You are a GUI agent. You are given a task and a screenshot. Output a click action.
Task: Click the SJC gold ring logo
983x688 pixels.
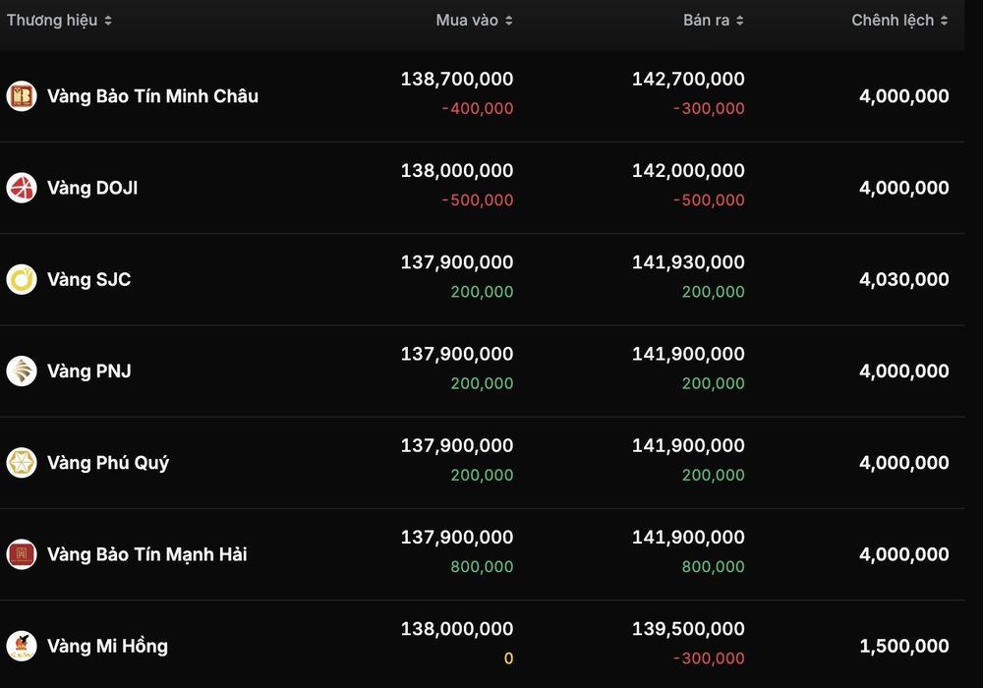coord(22,279)
